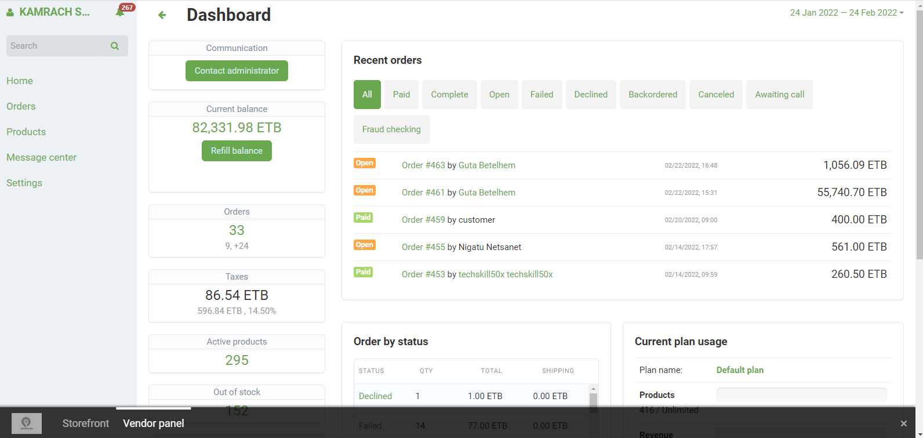Click the current balance 82,331.98 ETB
This screenshot has width=923, height=438.
[x=237, y=128]
